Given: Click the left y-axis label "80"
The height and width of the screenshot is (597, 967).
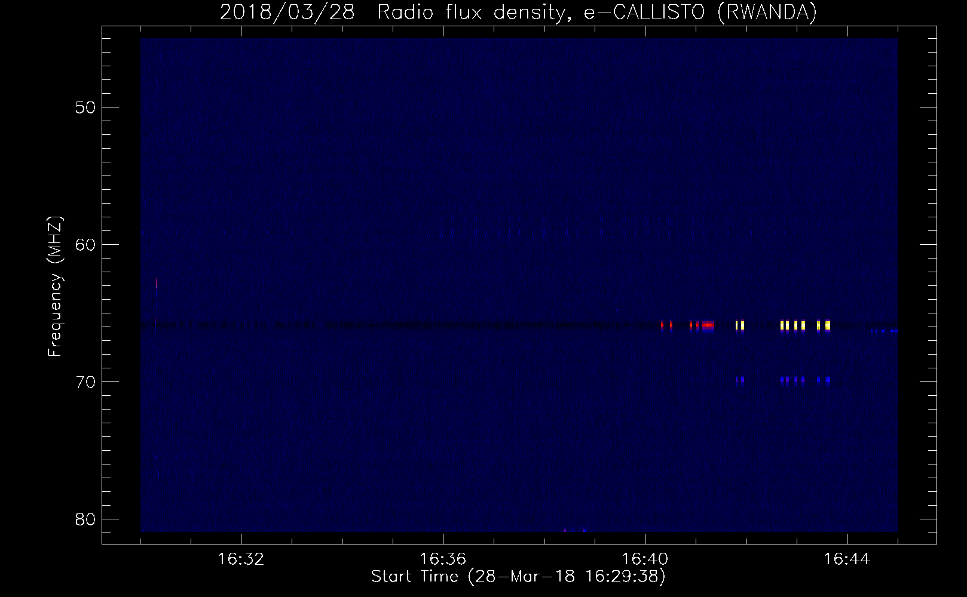Looking at the screenshot, I should (x=85, y=519).
